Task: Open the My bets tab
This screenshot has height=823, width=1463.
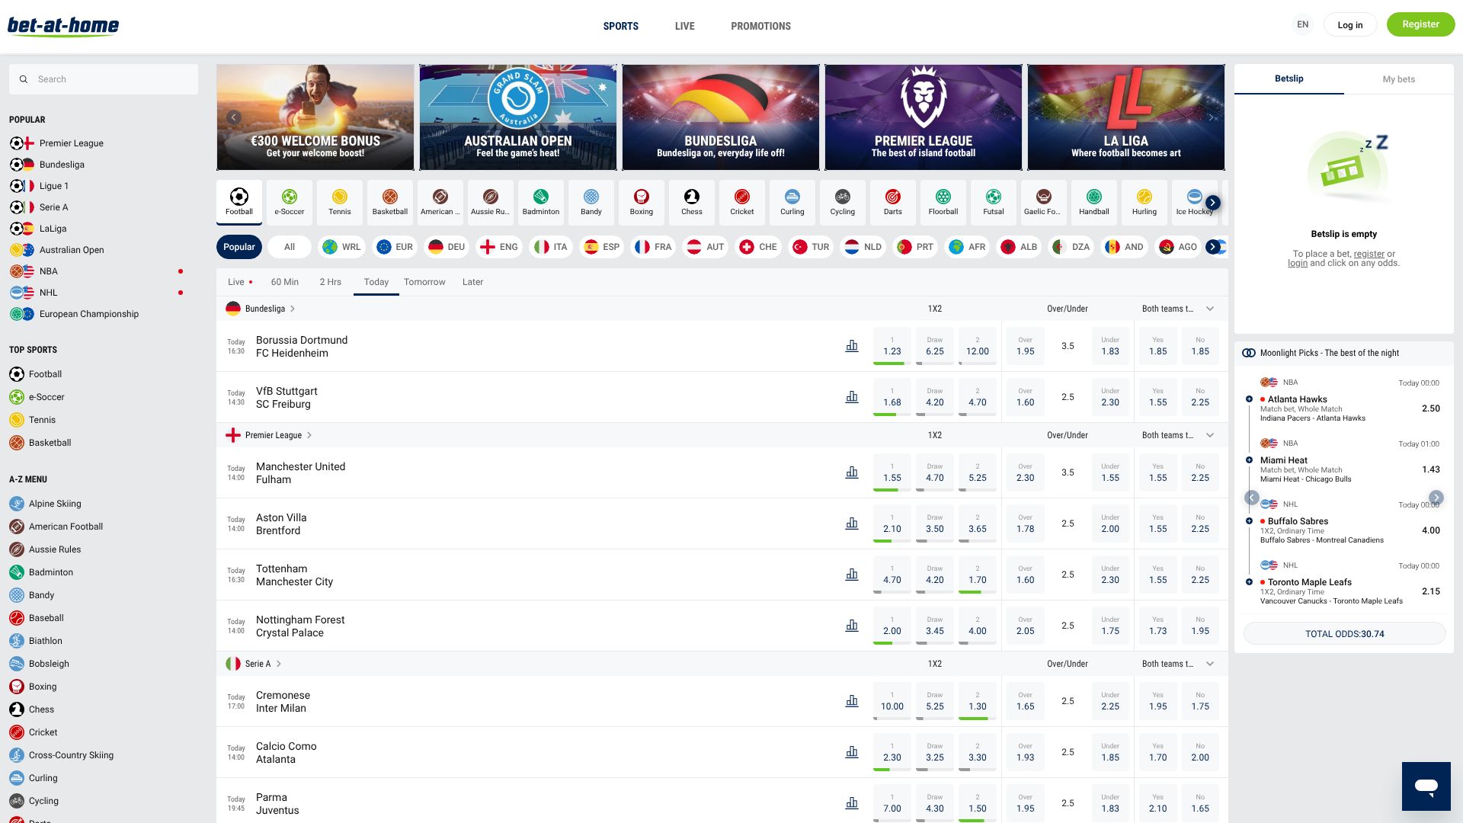Action: tap(1398, 79)
